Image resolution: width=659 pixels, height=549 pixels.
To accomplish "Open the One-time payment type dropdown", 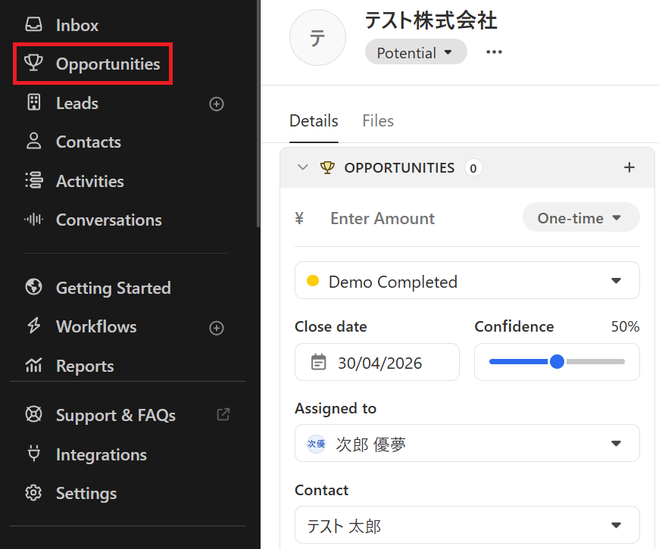I will (580, 218).
